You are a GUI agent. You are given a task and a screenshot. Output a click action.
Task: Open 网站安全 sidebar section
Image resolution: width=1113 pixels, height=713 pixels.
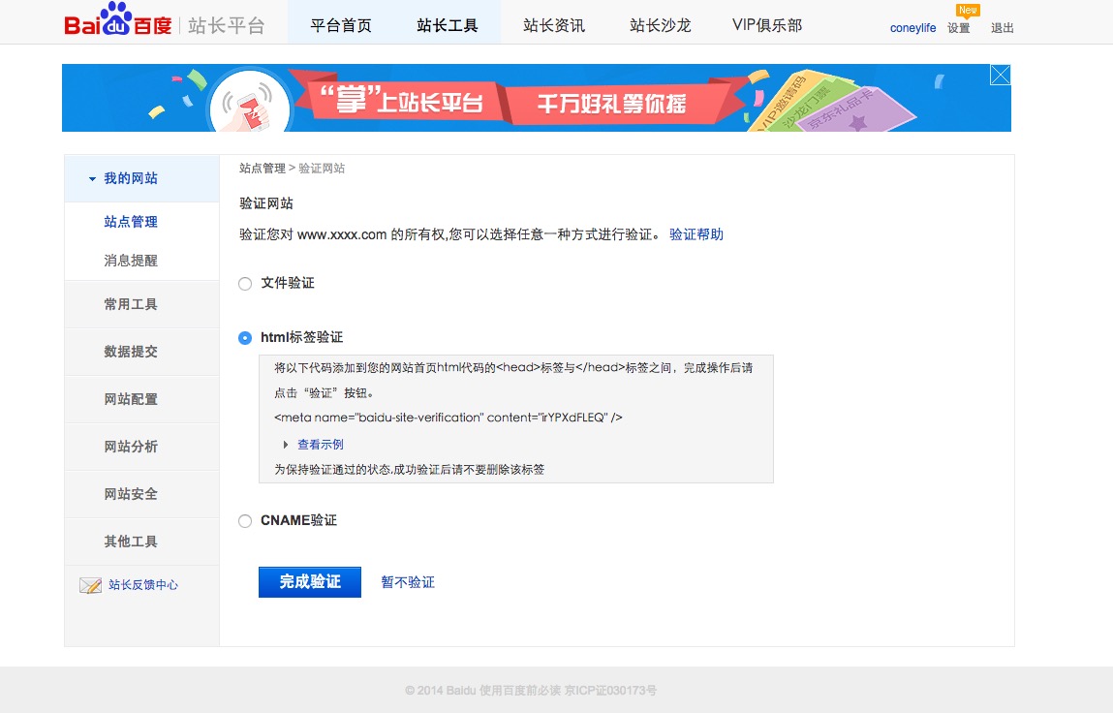(x=142, y=494)
